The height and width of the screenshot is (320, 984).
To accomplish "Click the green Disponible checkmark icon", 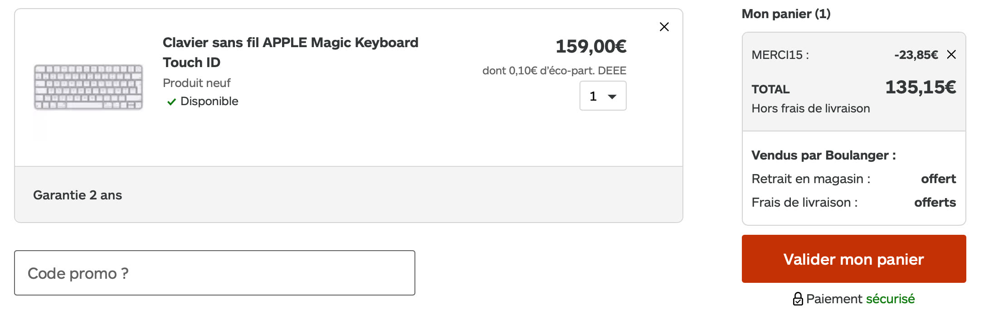I will coord(171,102).
